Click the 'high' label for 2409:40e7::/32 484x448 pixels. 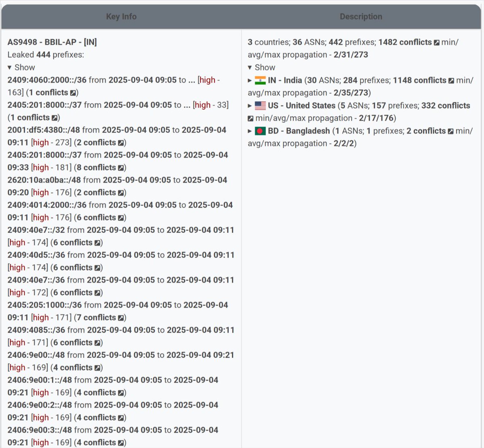click(17, 243)
